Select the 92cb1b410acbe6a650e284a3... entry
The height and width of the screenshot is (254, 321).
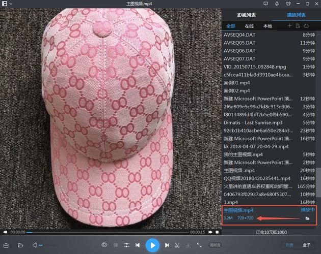coord(269,131)
